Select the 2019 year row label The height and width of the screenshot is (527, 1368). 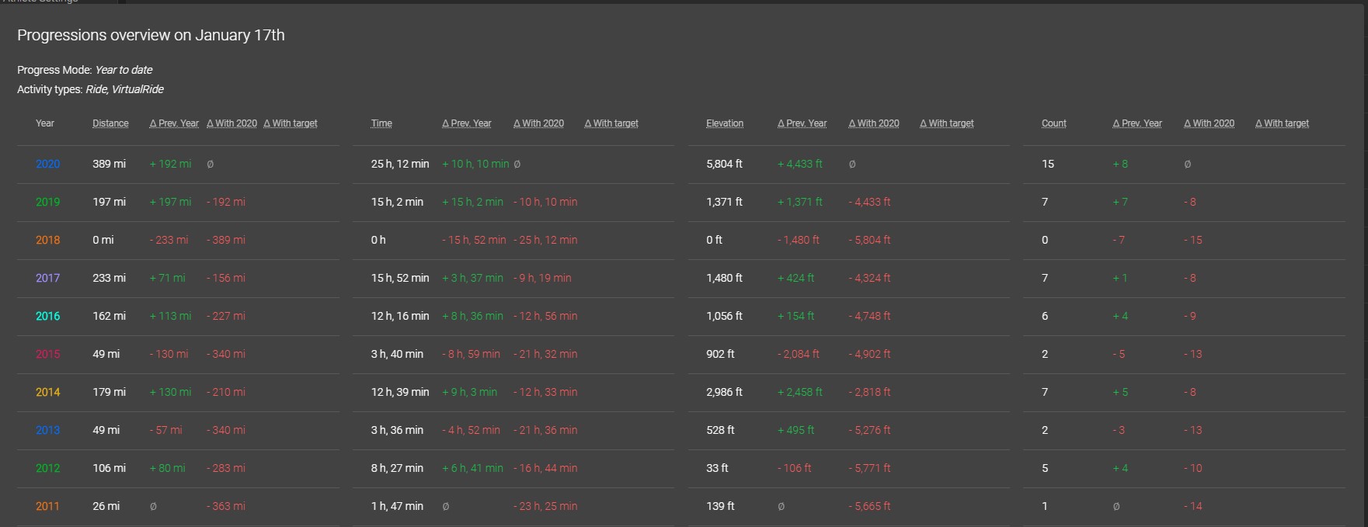pyautogui.click(x=47, y=202)
